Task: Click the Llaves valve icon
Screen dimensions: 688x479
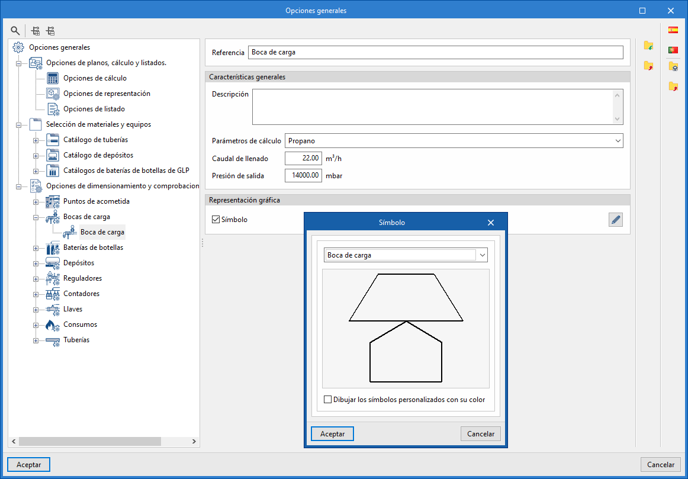Action: tap(53, 309)
